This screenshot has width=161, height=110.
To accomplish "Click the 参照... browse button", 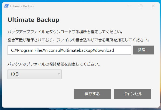I will (143, 50).
